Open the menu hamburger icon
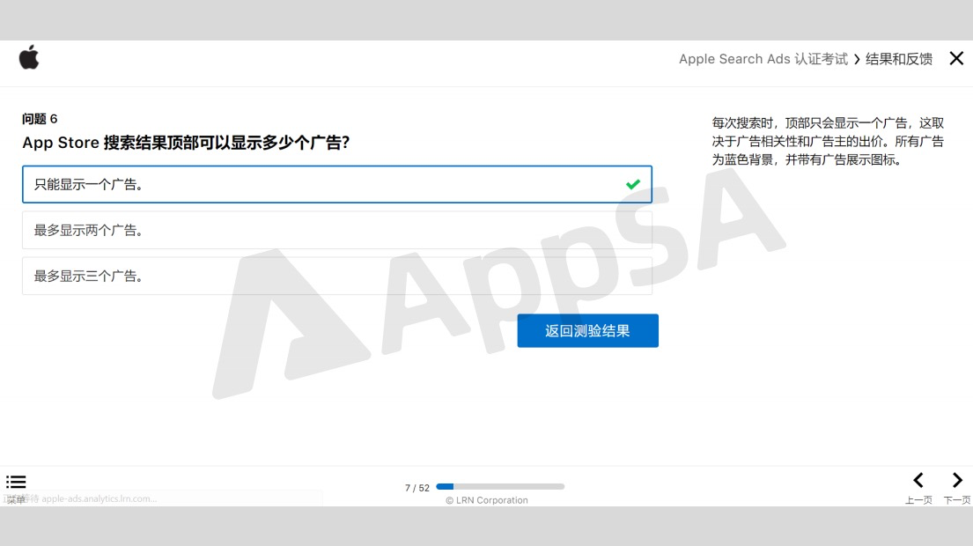 click(16, 482)
